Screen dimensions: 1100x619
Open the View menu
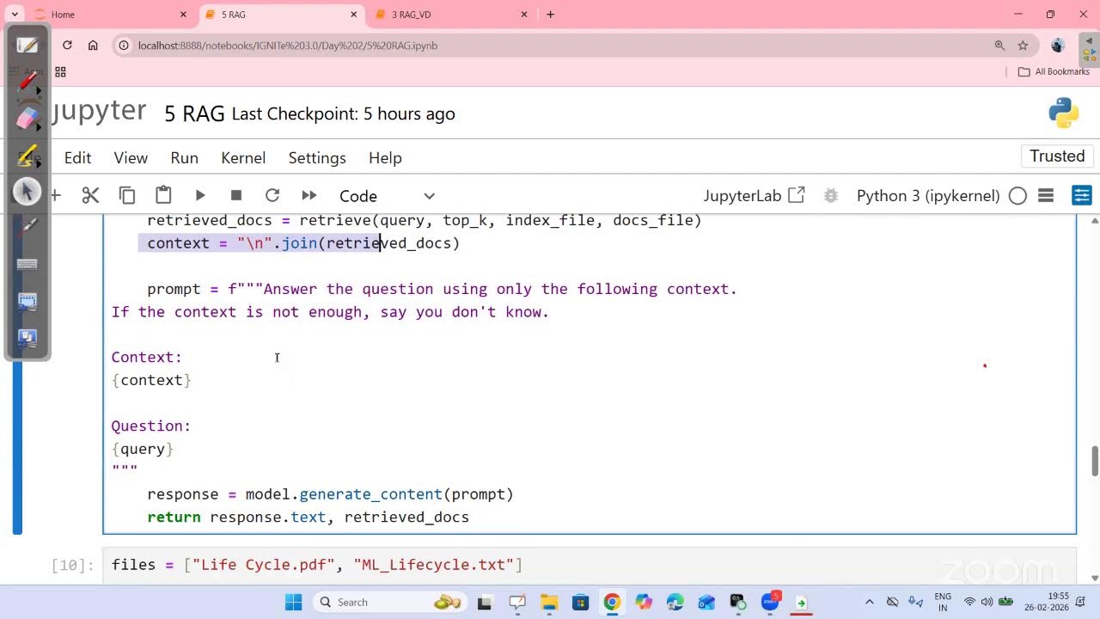(131, 158)
